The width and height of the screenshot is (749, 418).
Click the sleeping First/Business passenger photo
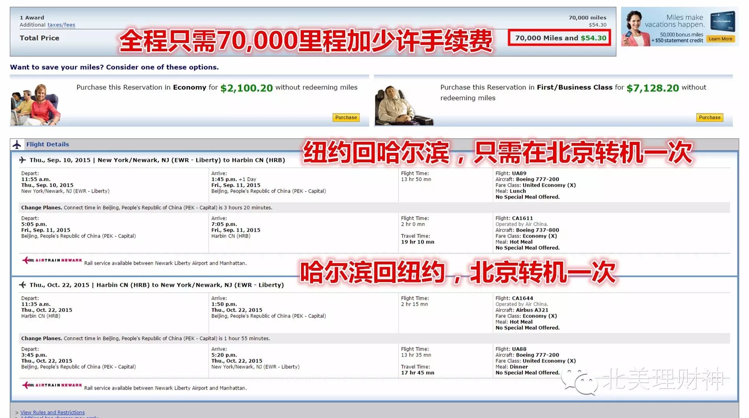tap(404, 106)
